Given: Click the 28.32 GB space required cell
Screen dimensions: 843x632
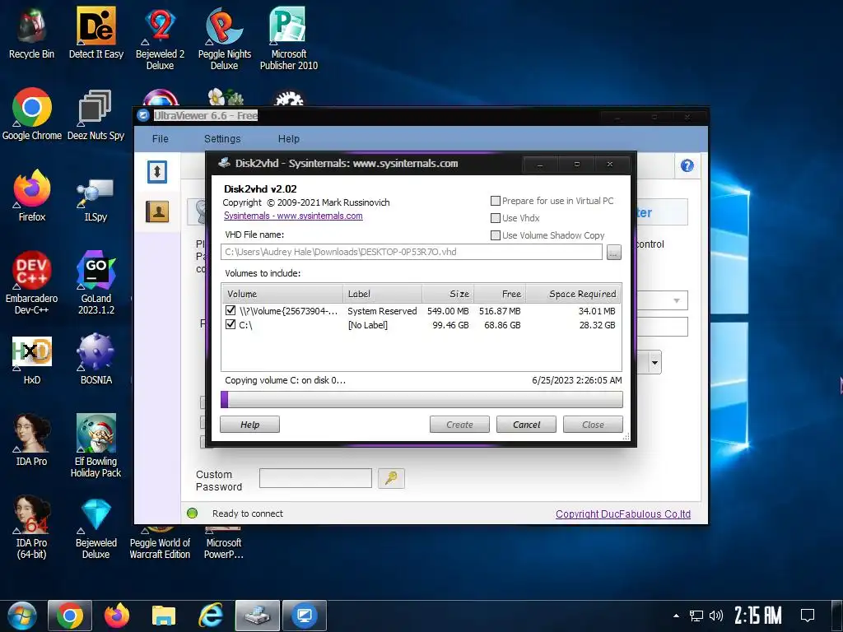Looking at the screenshot, I should click(x=597, y=324).
